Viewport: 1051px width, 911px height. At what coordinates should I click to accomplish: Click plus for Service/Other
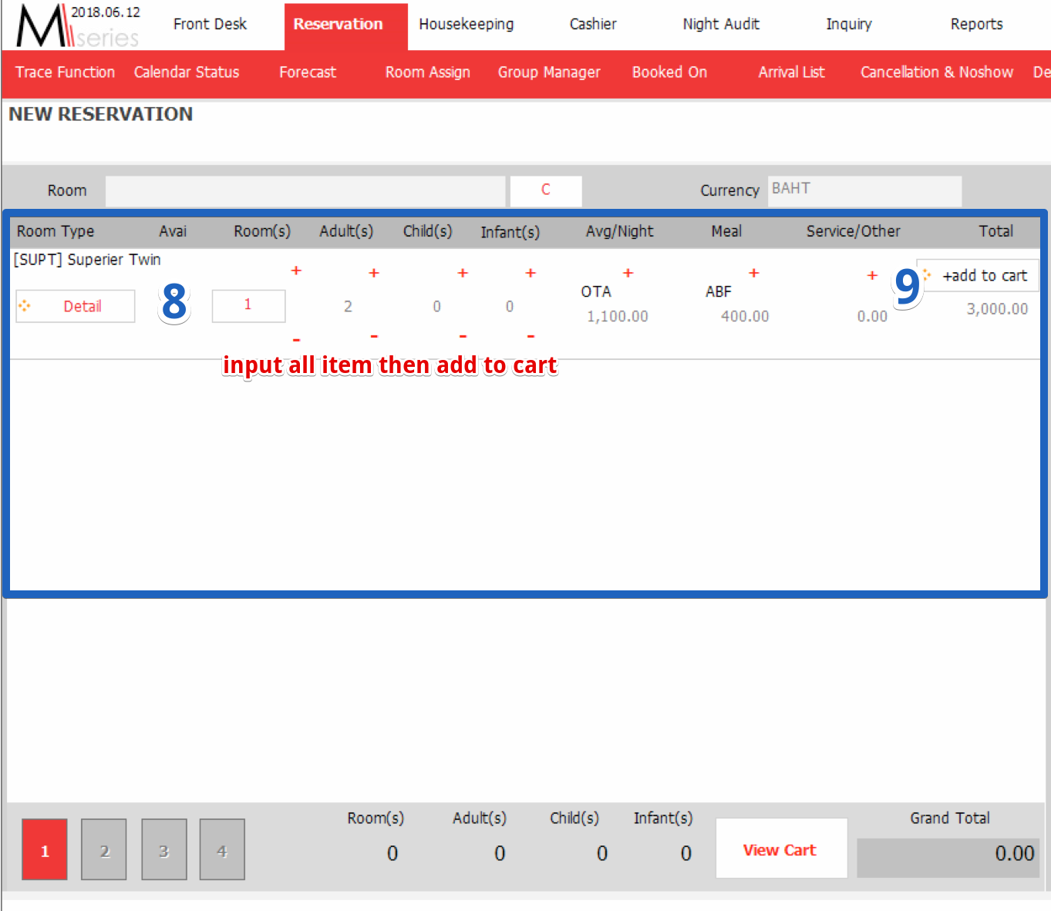point(872,275)
